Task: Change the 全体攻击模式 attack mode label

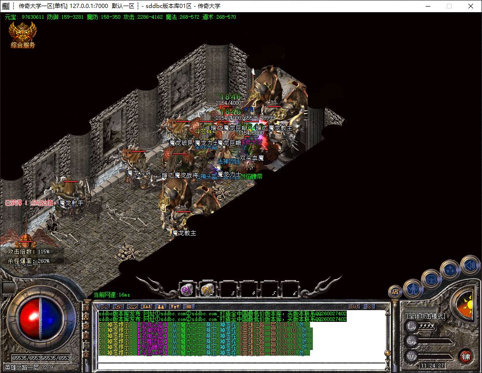Action: pos(426,316)
